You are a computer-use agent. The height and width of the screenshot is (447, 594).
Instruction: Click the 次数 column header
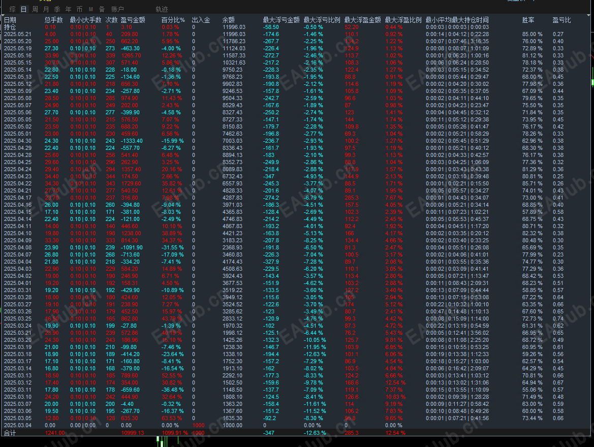(111, 20)
